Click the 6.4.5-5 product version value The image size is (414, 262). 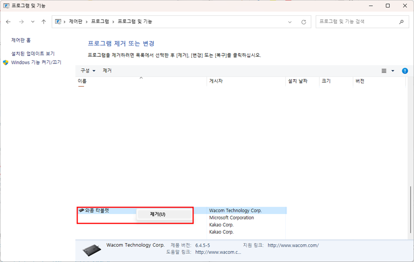tap(203, 245)
